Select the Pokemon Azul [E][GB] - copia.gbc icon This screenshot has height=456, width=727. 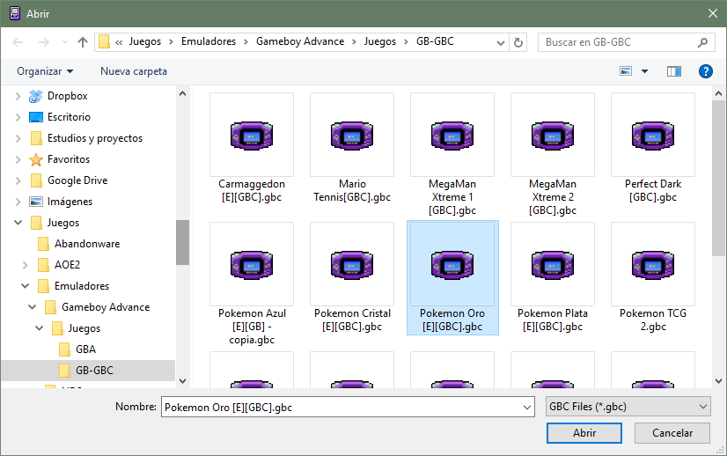coord(252,264)
